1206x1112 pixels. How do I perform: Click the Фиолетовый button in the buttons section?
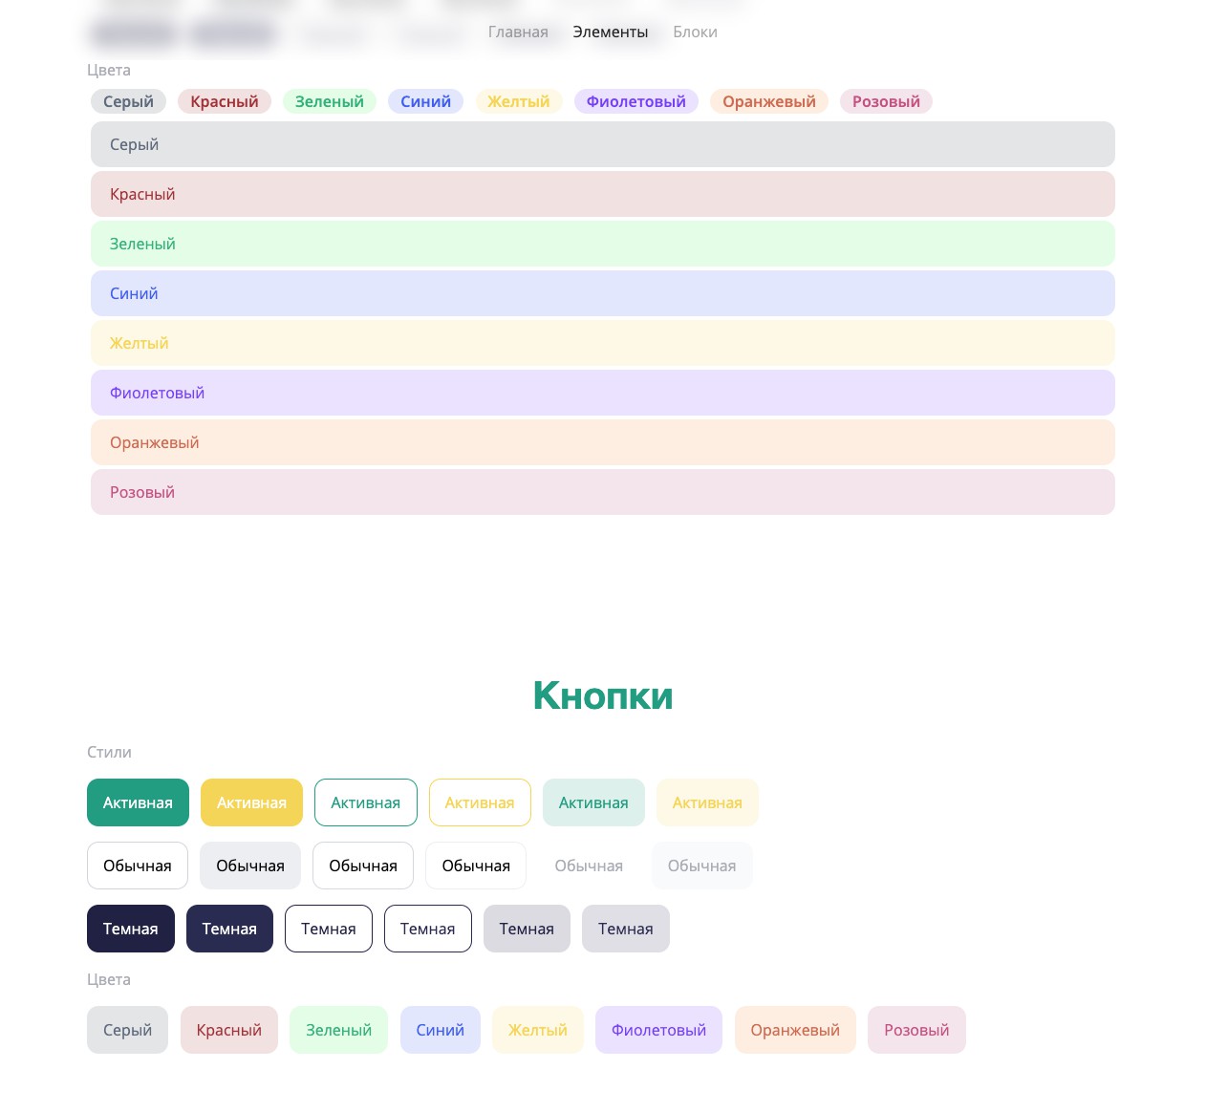(659, 1030)
